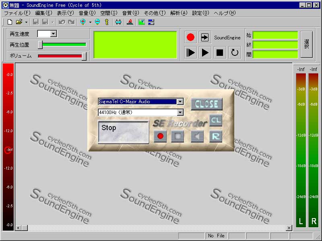
Task: Open the 空間(S) menu
Action: tap(109, 13)
